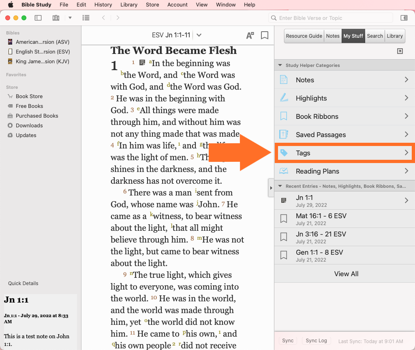Click the parallel columns view icon
Image resolution: width=415 pixels, height=350 pixels.
point(56,18)
